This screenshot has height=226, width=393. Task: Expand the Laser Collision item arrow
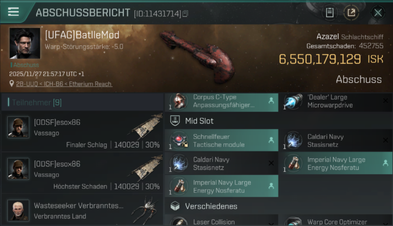271,223
